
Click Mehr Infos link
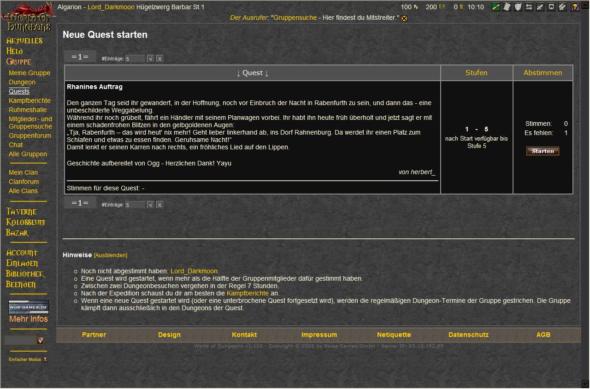coord(29,319)
